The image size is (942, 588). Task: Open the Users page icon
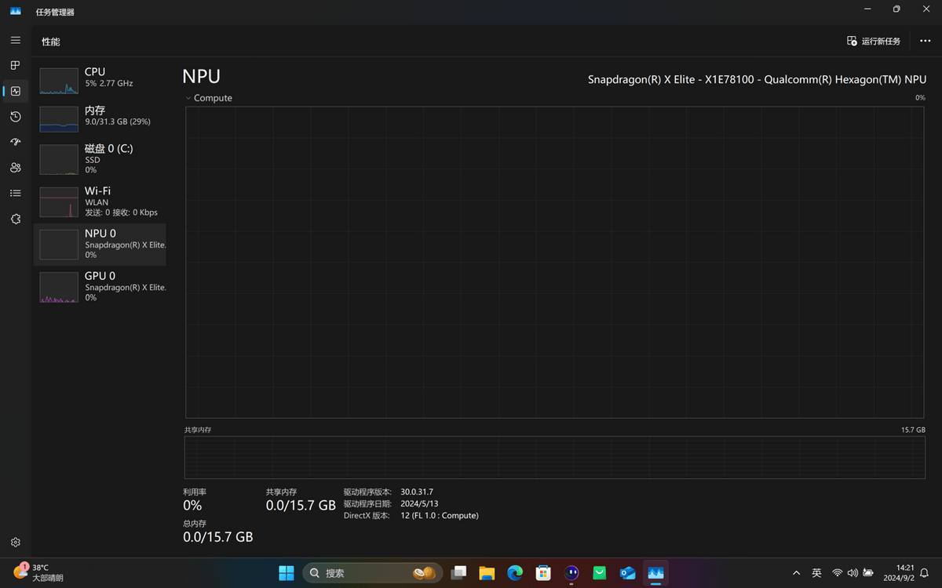point(16,168)
